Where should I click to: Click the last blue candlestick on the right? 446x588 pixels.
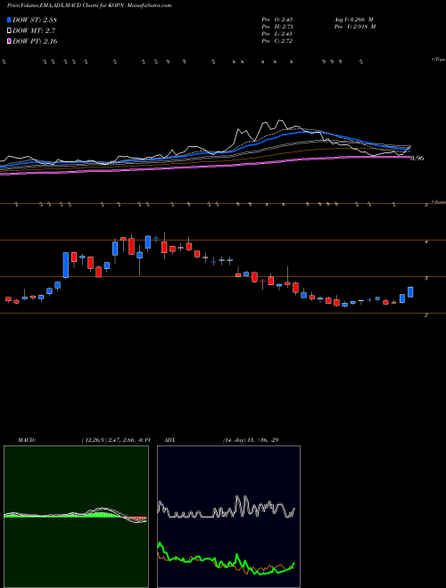click(410, 292)
